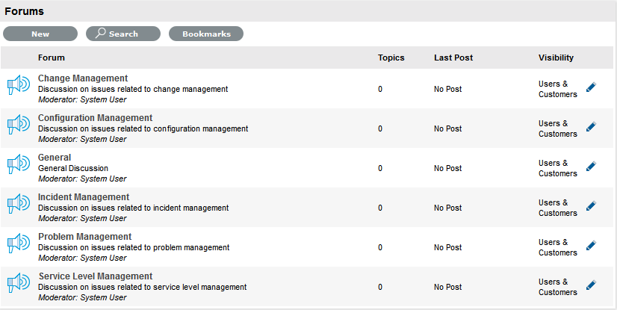Viewport: 617px width, 310px height.
Task: Open the Change Management forum link
Action: (83, 78)
